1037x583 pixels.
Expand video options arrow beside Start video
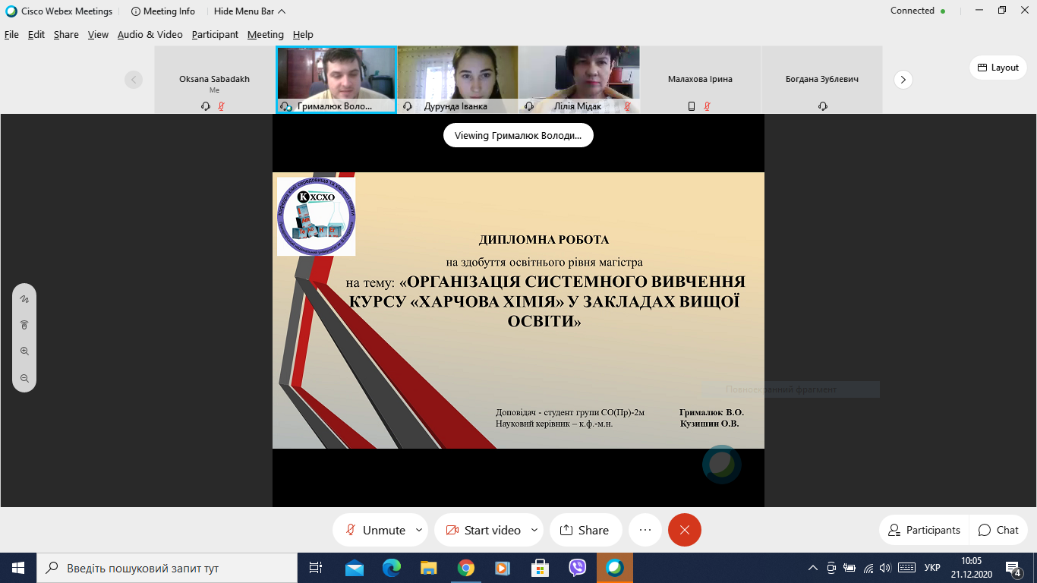point(534,530)
